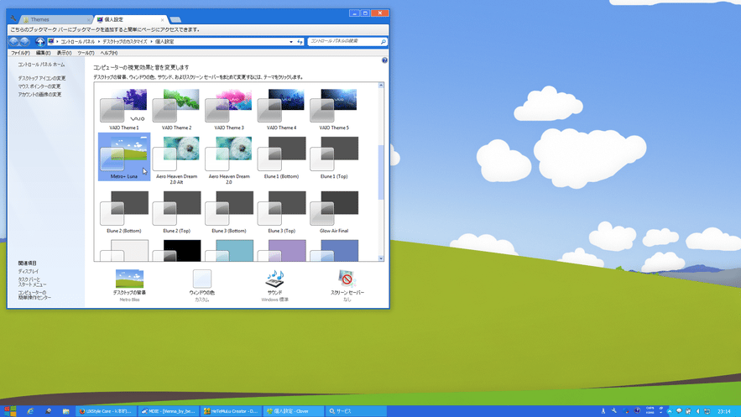741x417 pixels.
Task: Click デスクトップのカスタマイズ breadcrumb segment
Action: click(x=125, y=42)
